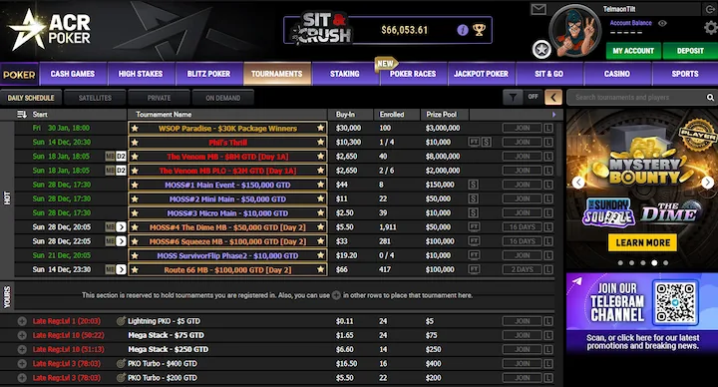Go to next promo banner
The image size is (718, 387).
tap(707, 183)
